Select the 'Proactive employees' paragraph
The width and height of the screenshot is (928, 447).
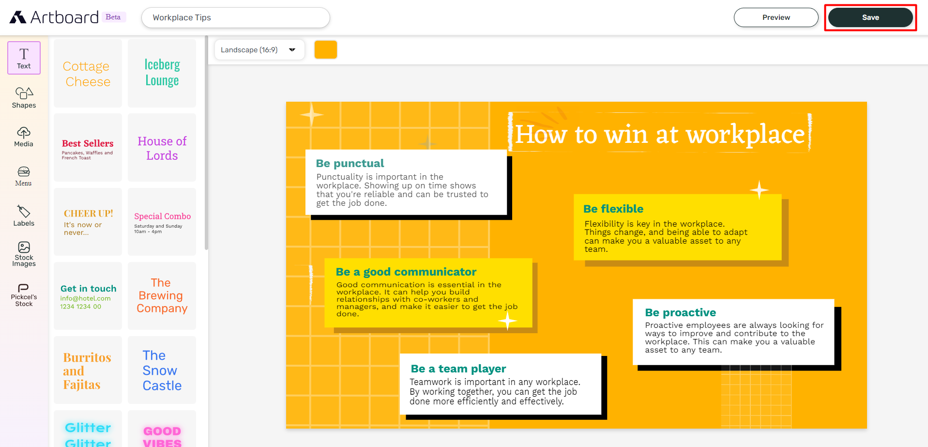coord(734,338)
